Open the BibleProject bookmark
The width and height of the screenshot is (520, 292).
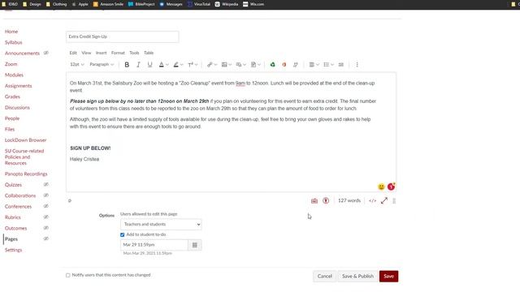(x=141, y=4)
